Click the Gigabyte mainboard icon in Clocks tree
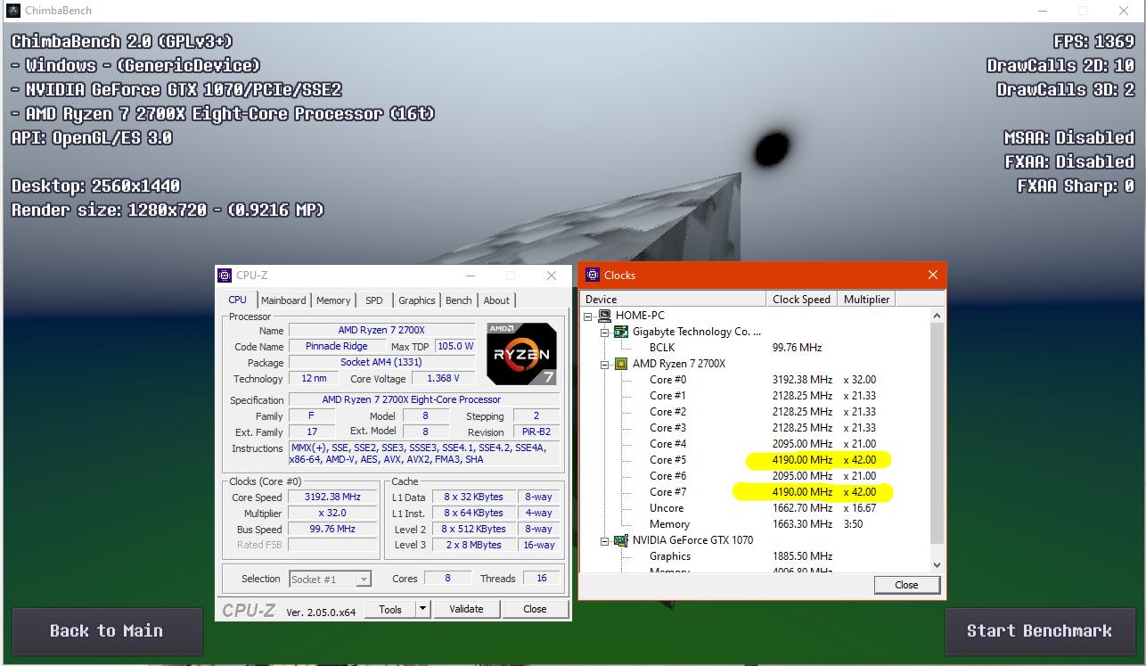 [621, 332]
